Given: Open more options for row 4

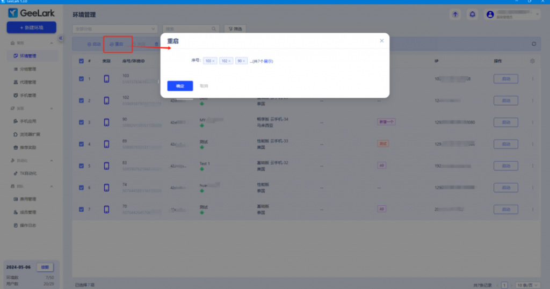Looking at the screenshot, I should point(532,144).
